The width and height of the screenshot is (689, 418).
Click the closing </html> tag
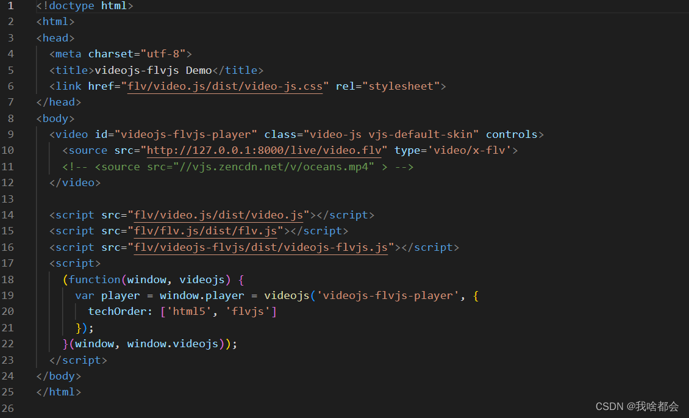(x=59, y=392)
